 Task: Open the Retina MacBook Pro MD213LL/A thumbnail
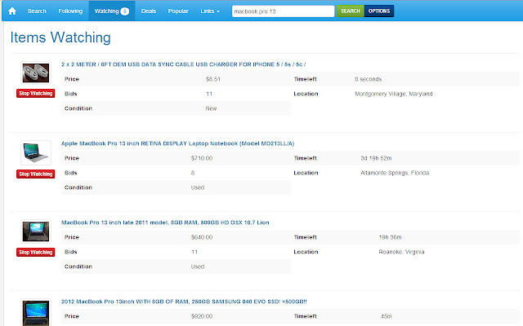(36, 152)
